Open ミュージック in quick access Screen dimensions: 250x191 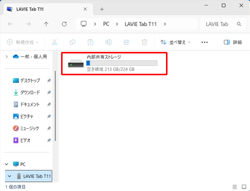pos(26,128)
